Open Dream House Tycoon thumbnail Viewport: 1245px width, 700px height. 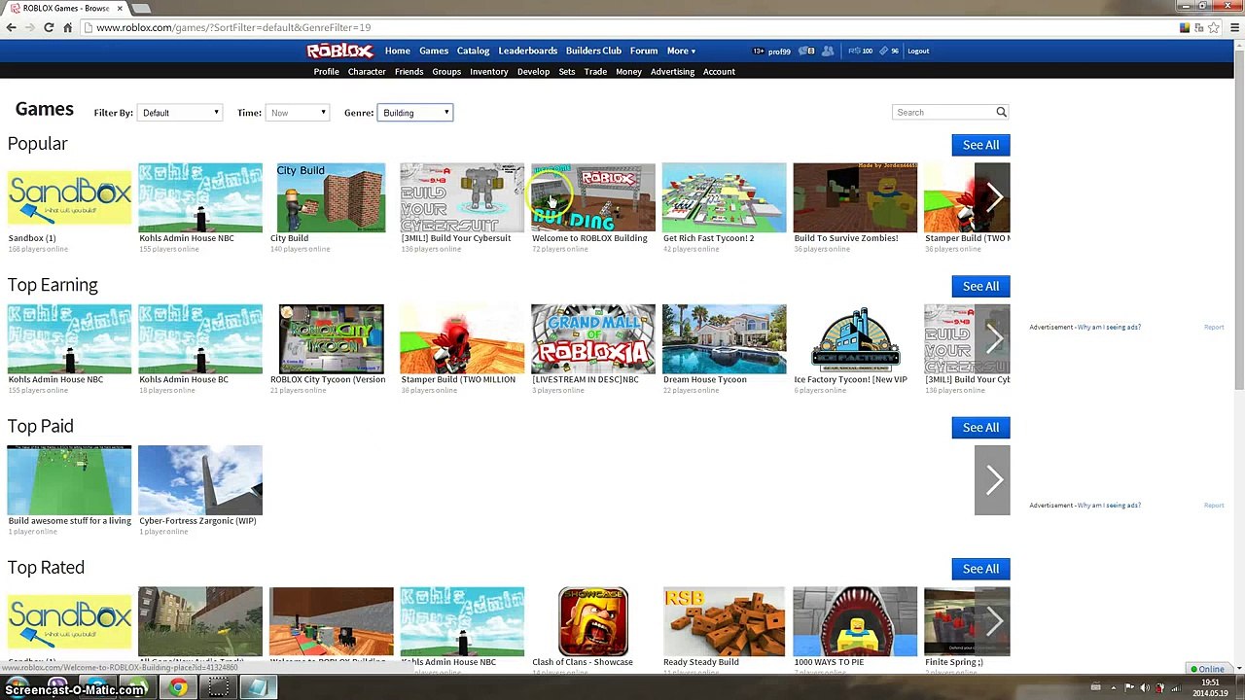[724, 338]
